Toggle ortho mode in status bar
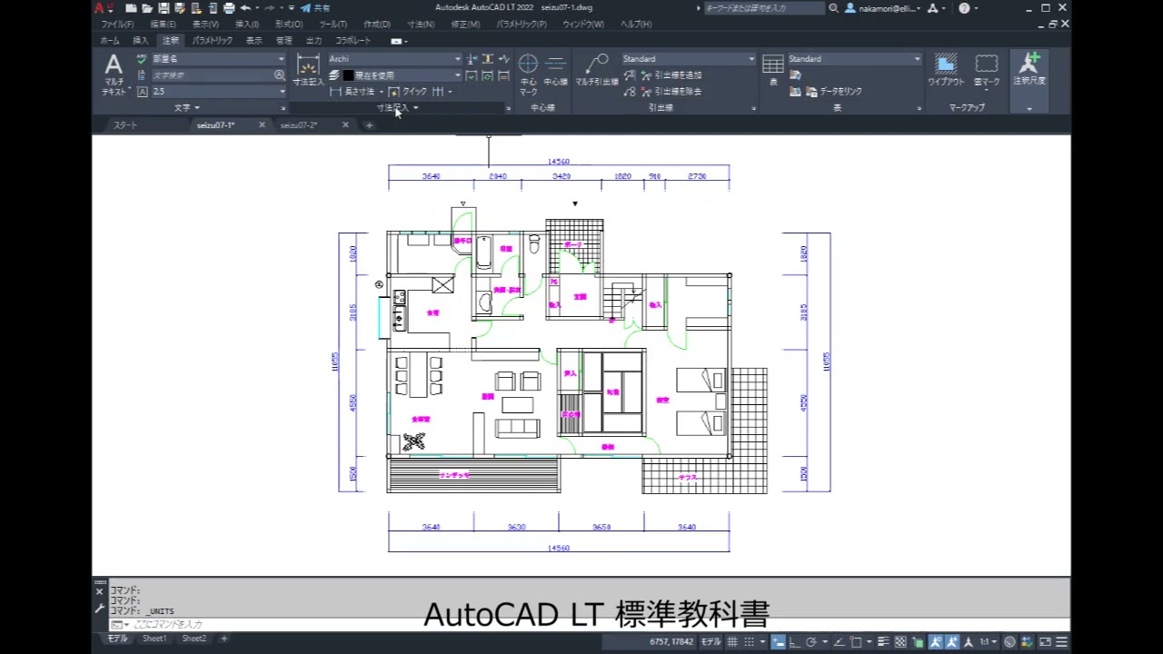Screen dimensions: 1163x654 coord(795,641)
